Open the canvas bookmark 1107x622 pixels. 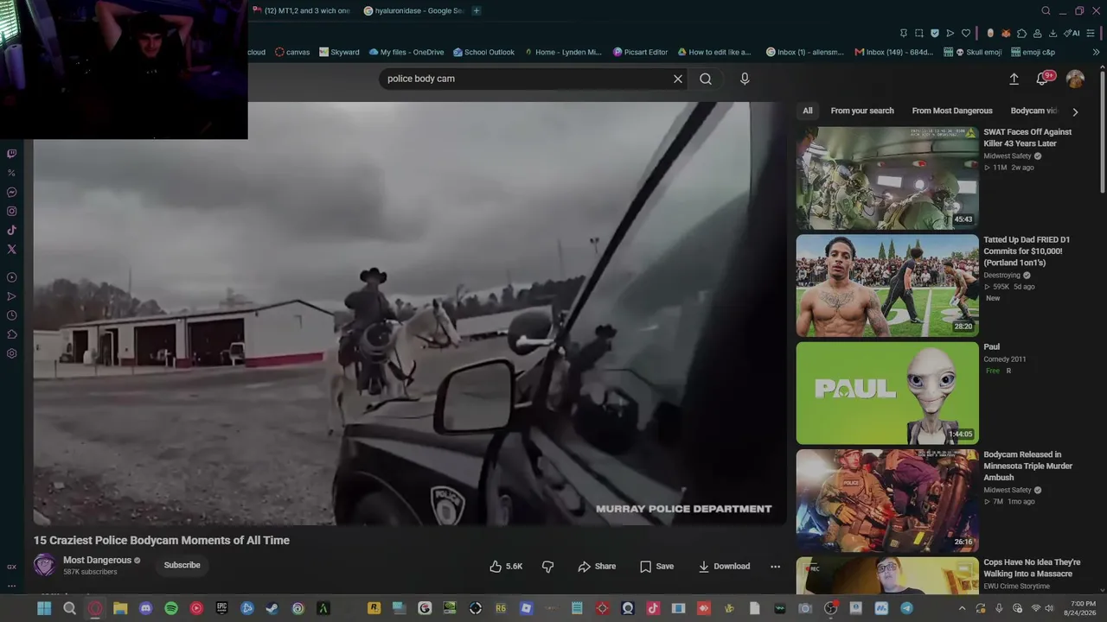tap(292, 52)
